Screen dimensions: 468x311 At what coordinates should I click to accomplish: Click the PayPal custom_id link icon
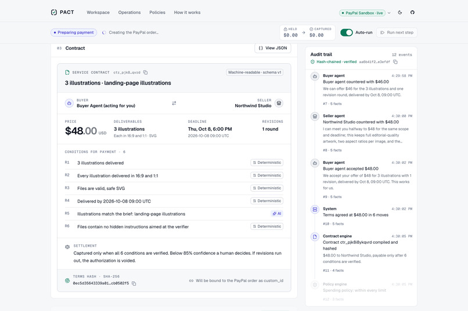[x=191, y=281]
